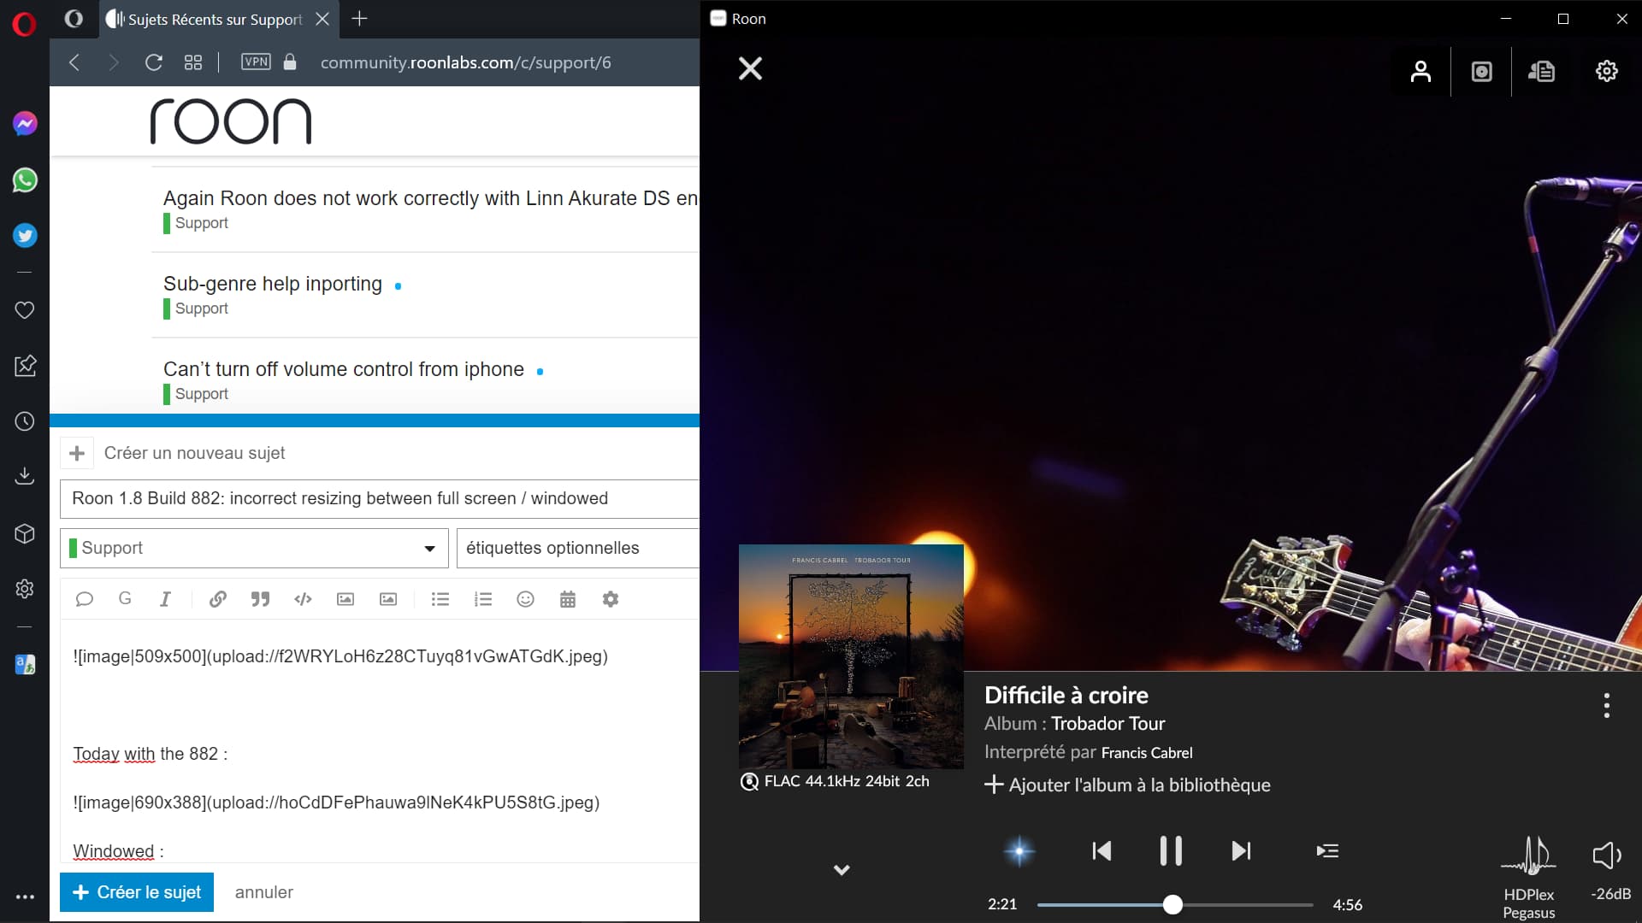Screen dimensions: 1642x923
Task: Open HDPlex Pegasus zone selector
Action: pos(1529,877)
